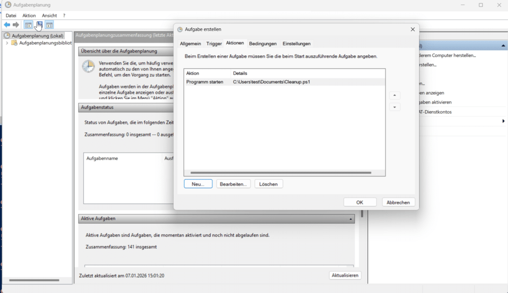Click the blue Back arrow in toolbar
The image size is (508, 293).
click(7, 25)
